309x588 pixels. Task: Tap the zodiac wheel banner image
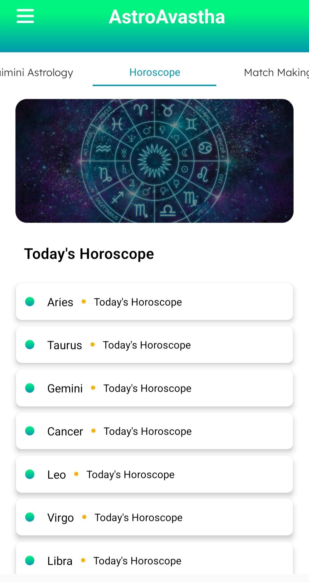154,161
